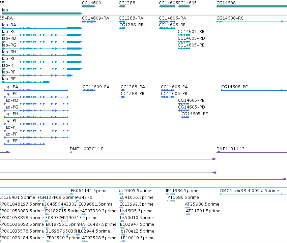
Task: Select the lap-PG protein label
Action: (x=11, y=107)
